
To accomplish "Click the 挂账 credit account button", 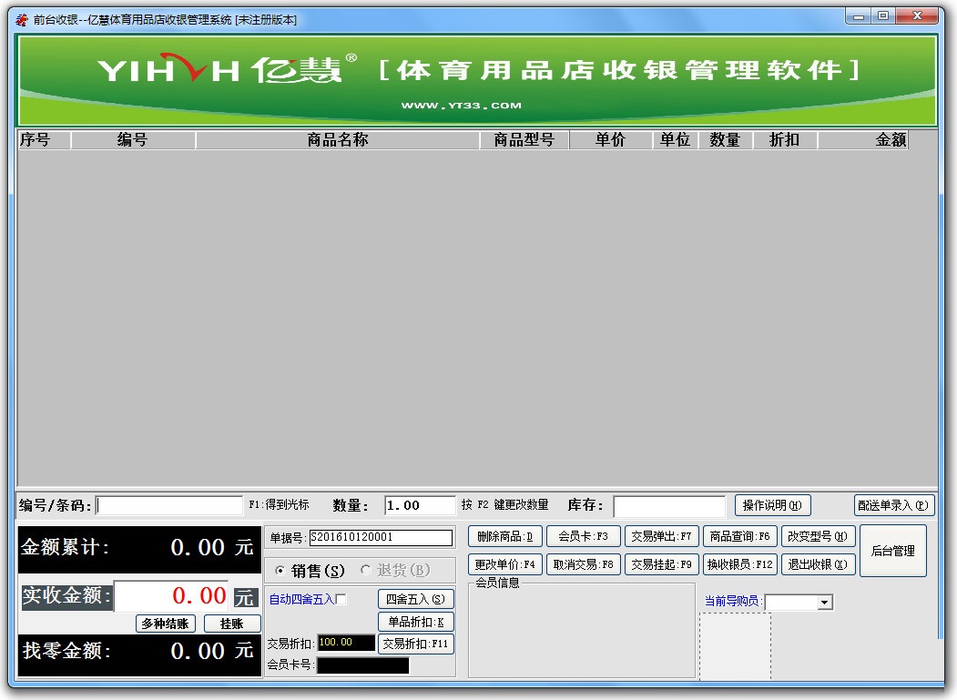I will (x=232, y=623).
